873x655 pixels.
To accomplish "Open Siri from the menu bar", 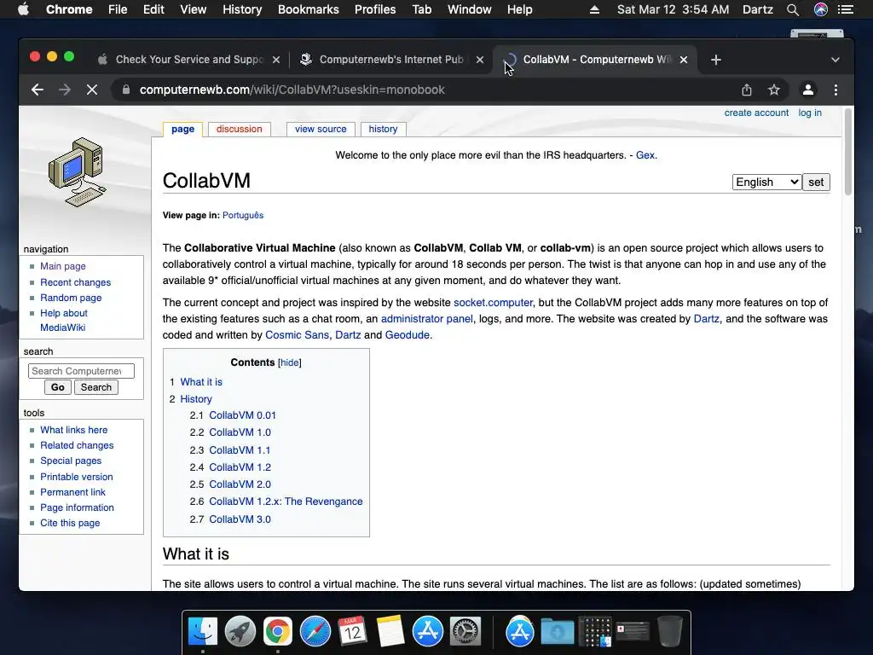I will 821,9.
